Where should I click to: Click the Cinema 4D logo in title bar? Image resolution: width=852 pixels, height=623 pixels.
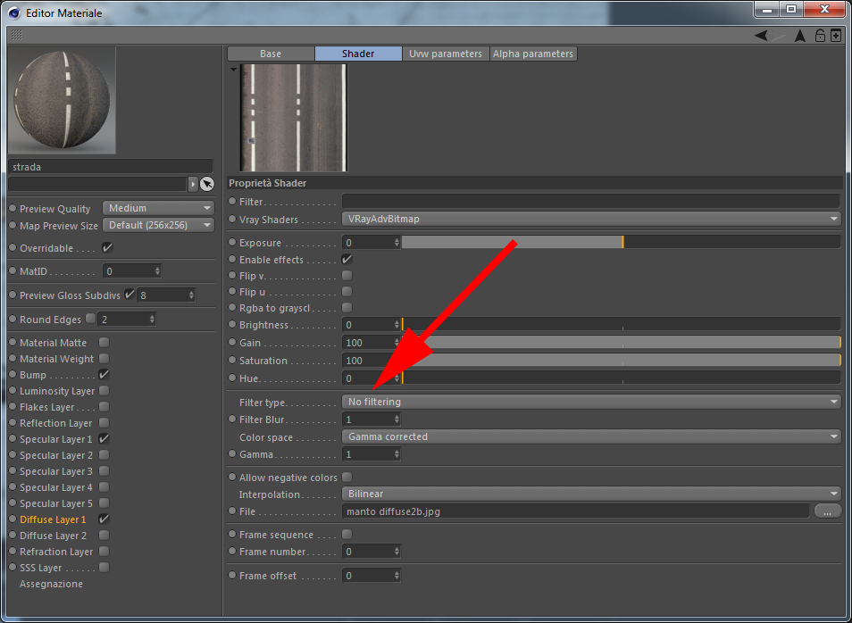pos(13,12)
